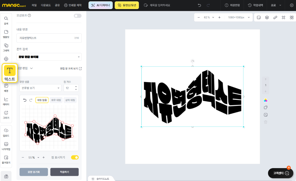Open the 업로드 upload panel
The height and width of the screenshot is (181, 296).
tap(6, 132)
